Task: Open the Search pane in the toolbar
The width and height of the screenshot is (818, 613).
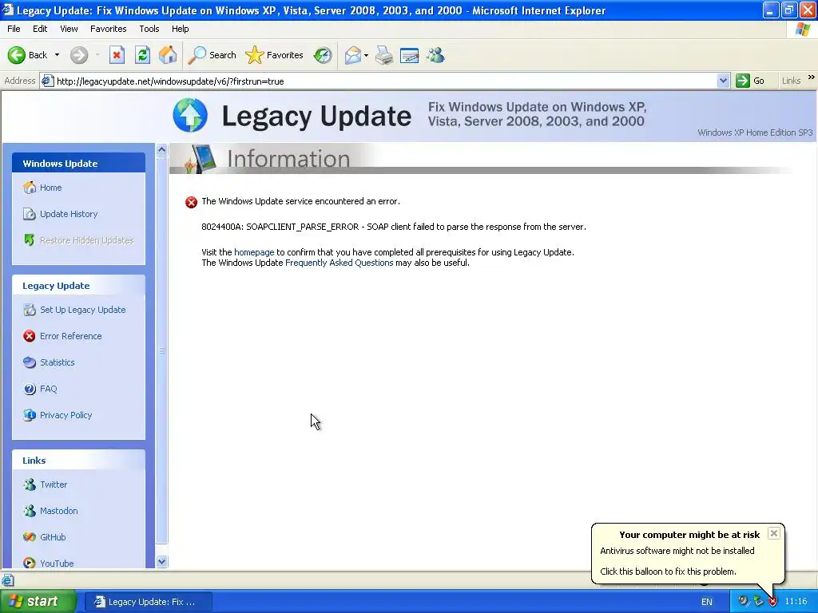Action: click(x=212, y=55)
